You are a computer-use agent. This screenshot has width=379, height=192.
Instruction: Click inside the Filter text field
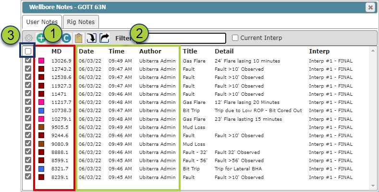pyautogui.click(x=181, y=38)
